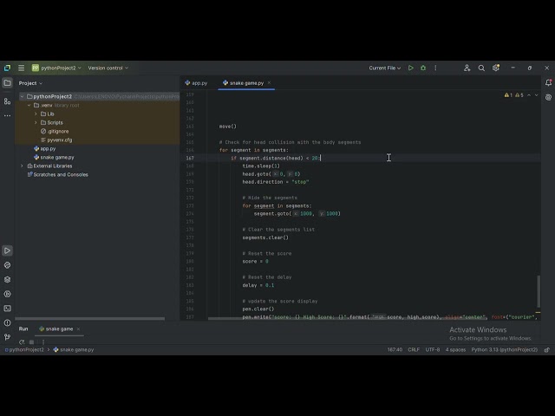Click snake game.py breadcrumb in status bar
Image resolution: width=555 pixels, height=416 pixels.
point(74,350)
